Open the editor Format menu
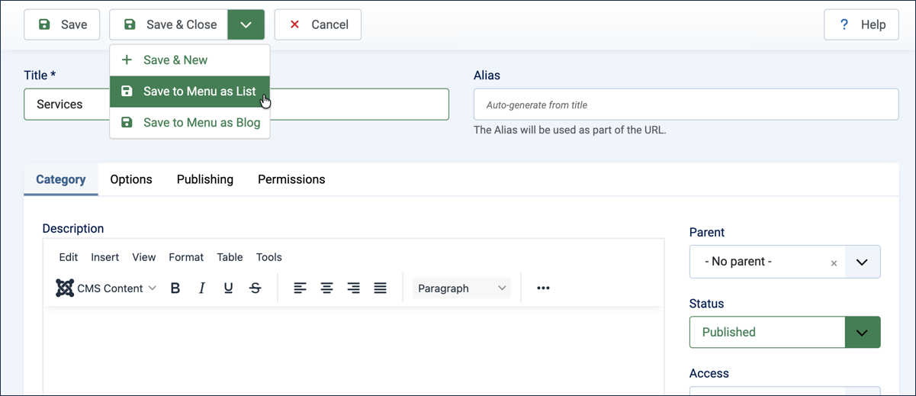 coord(186,257)
